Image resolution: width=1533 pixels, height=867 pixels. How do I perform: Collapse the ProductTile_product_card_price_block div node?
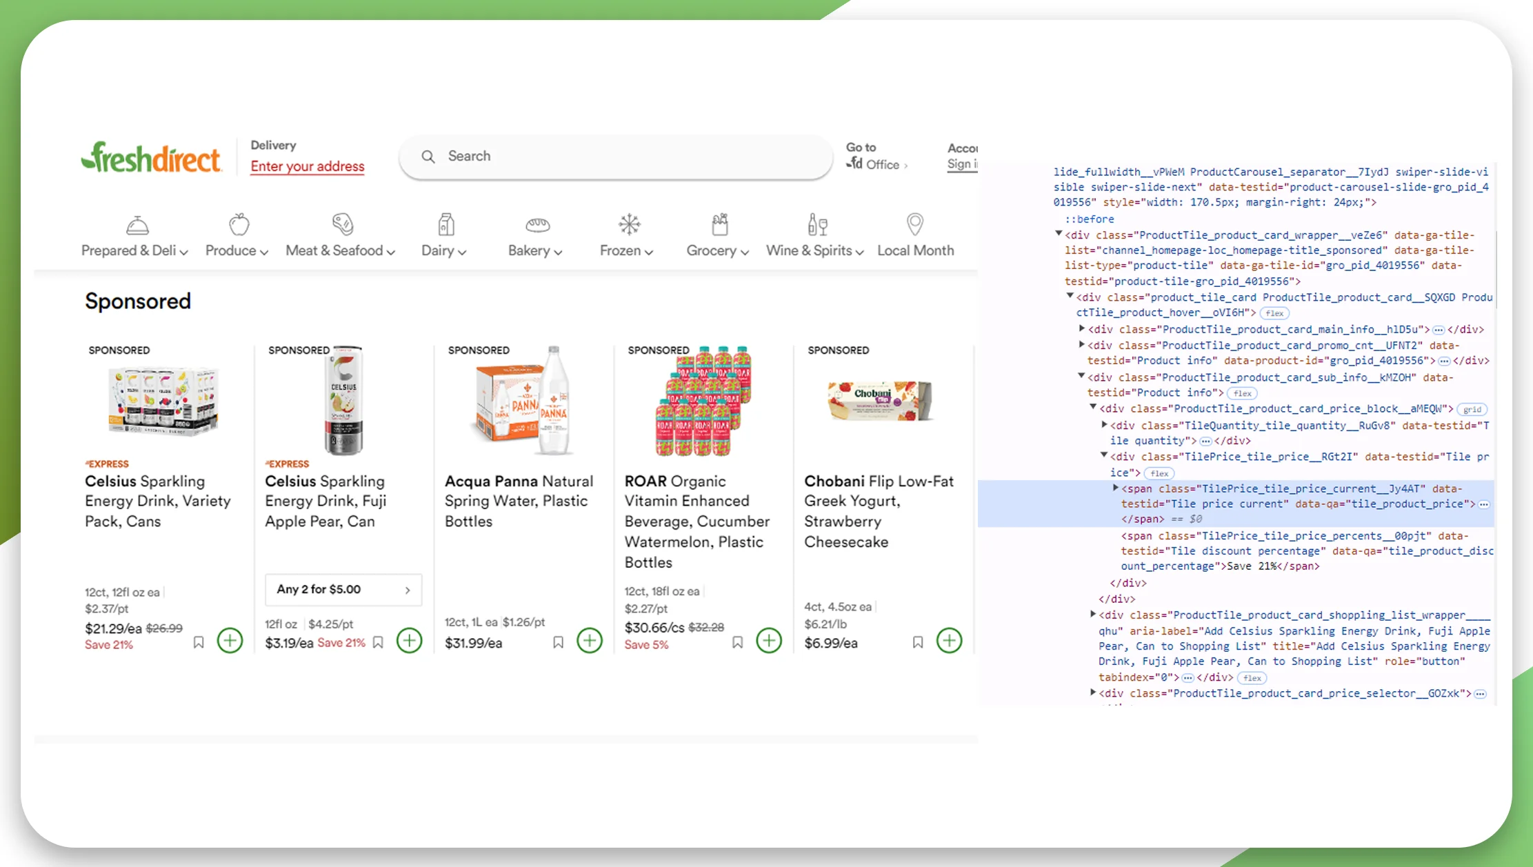1093,408
